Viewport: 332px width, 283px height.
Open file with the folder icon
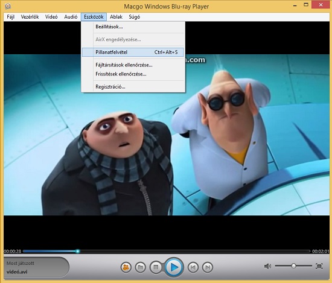[141, 267]
